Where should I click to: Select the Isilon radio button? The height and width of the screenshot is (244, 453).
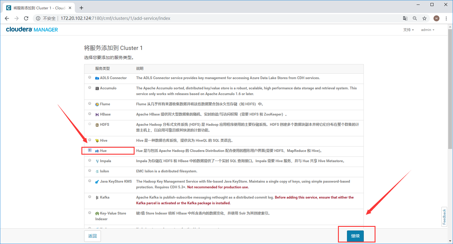(90, 171)
